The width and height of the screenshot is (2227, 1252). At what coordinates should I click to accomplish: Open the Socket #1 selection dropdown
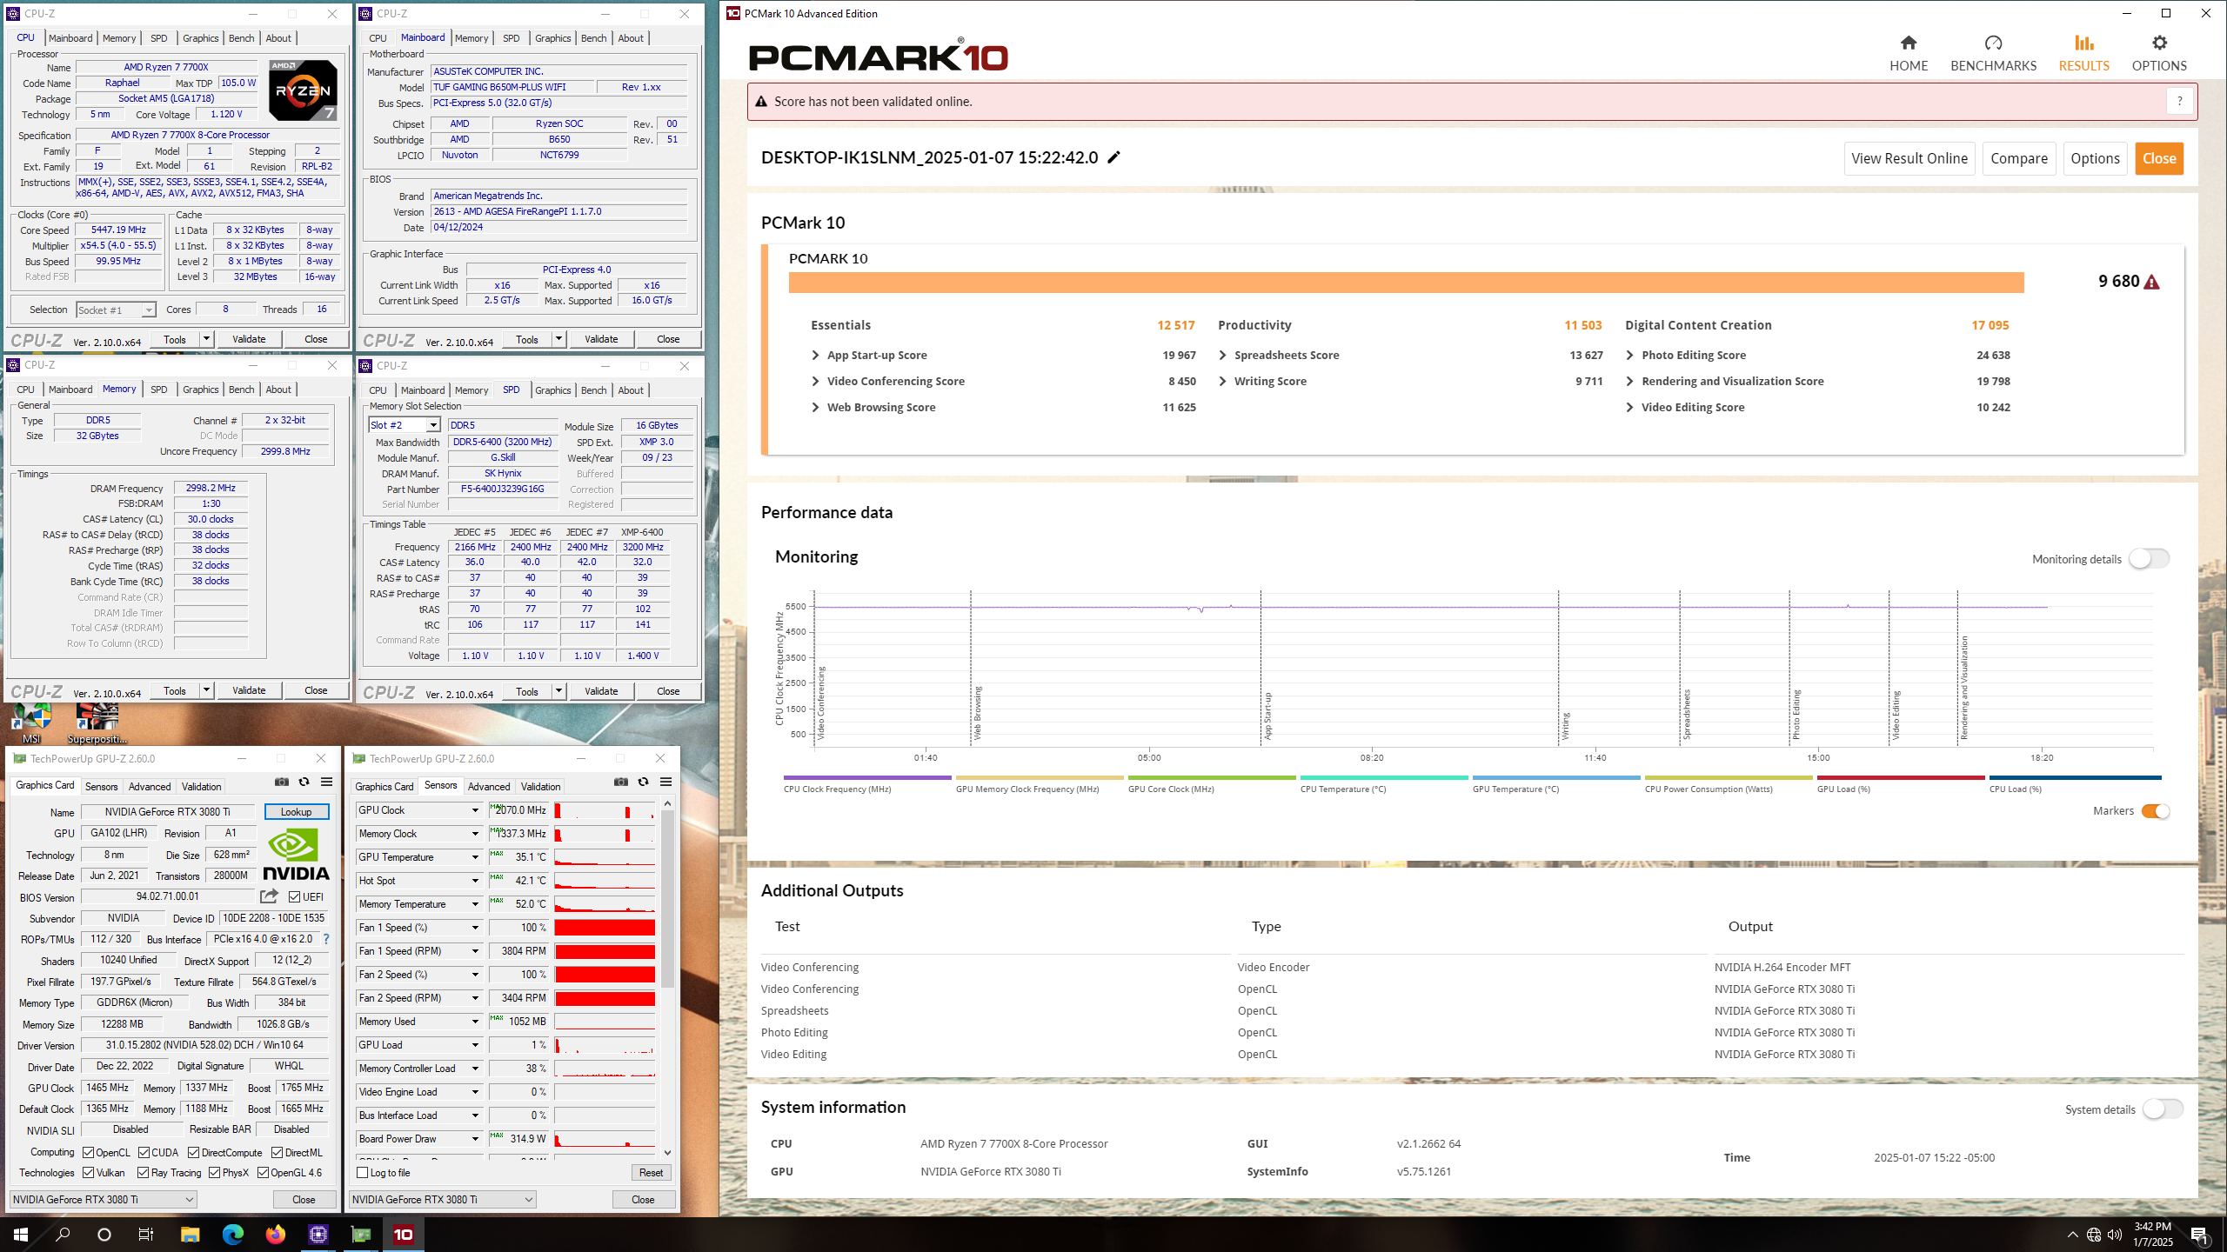pos(149,310)
